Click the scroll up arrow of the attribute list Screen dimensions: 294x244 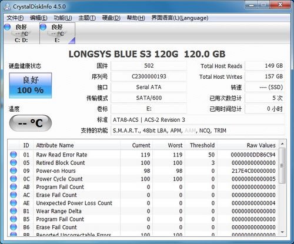pyautogui.click(x=282, y=143)
